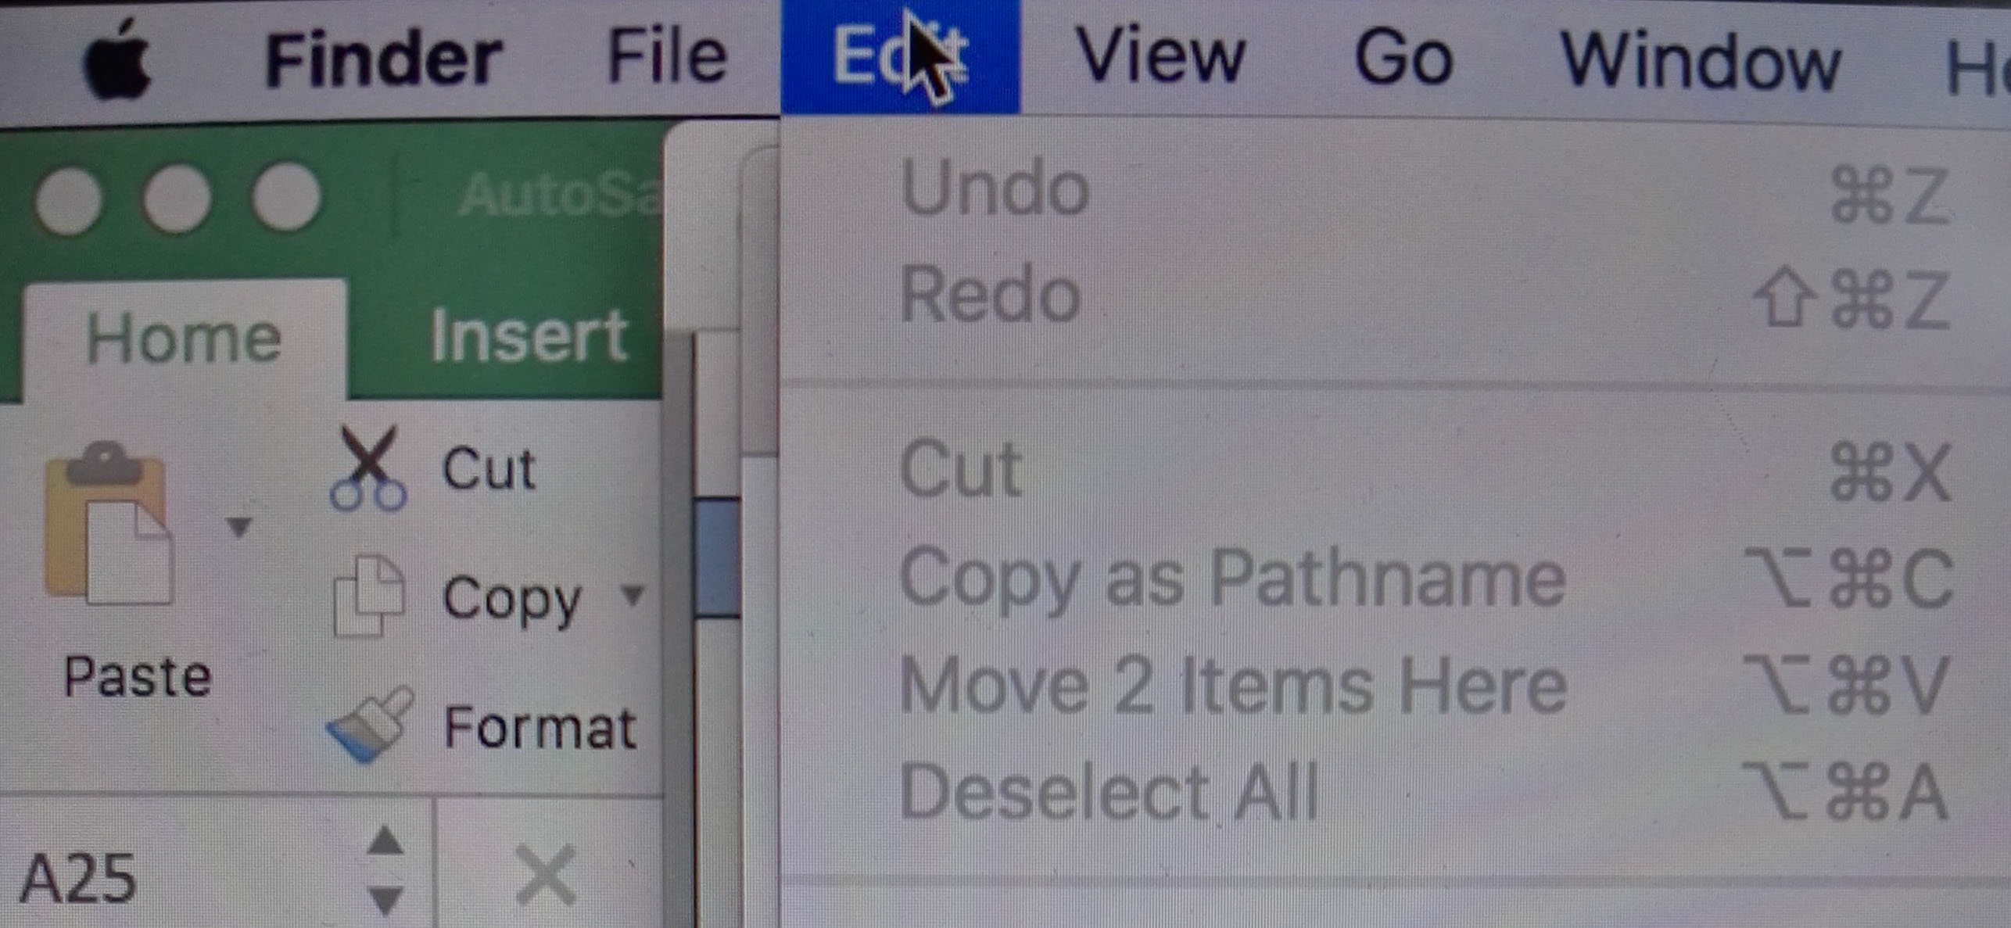This screenshot has height=928, width=2011.
Task: Select the Home ribbon tab
Action: [184, 339]
